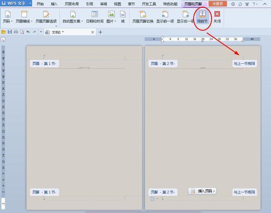Expand the 页码 dropdown arrow
This screenshot has height=213, width=271.
pyautogui.click(x=12, y=21)
